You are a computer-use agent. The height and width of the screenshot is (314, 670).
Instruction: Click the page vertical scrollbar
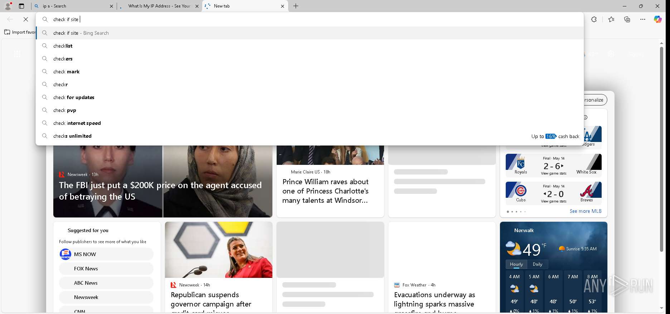(661, 149)
